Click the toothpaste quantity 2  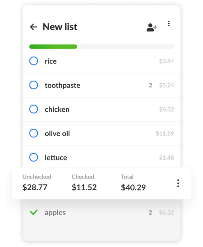(150, 85)
